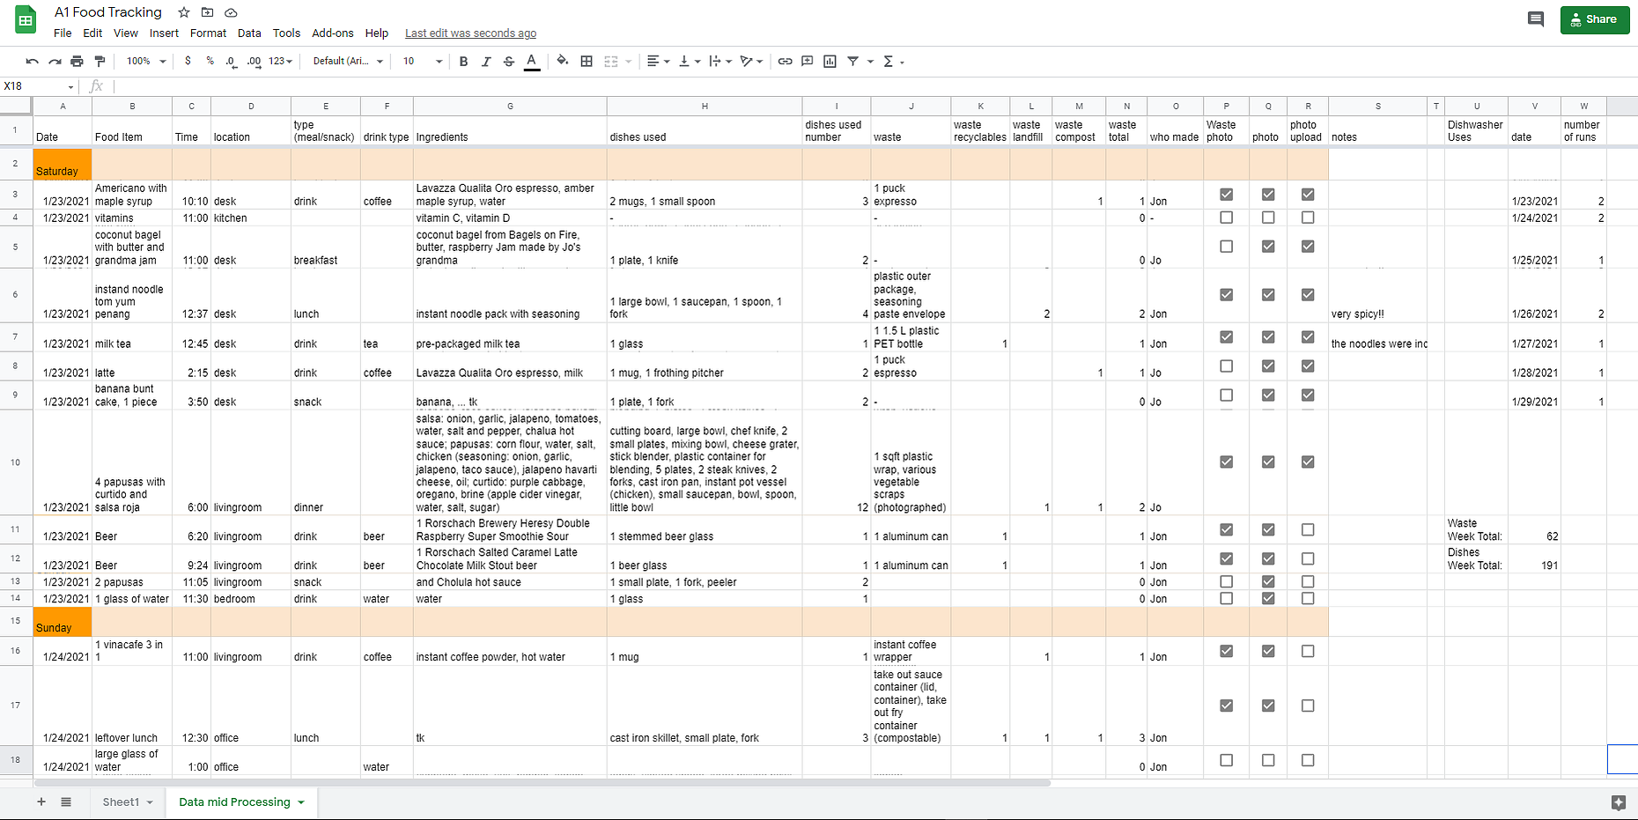Print the spreadsheet with the printer icon

[x=77, y=62]
